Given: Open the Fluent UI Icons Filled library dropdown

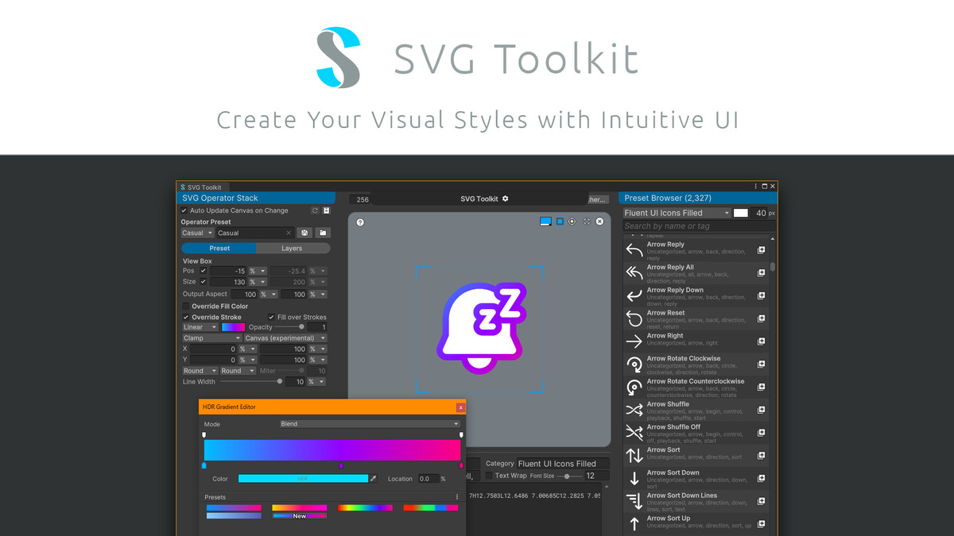Looking at the screenshot, I should [677, 213].
